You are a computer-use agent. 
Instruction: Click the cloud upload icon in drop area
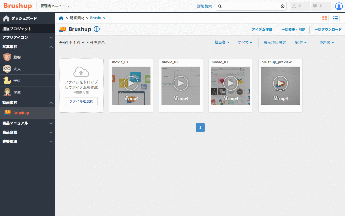click(81, 72)
